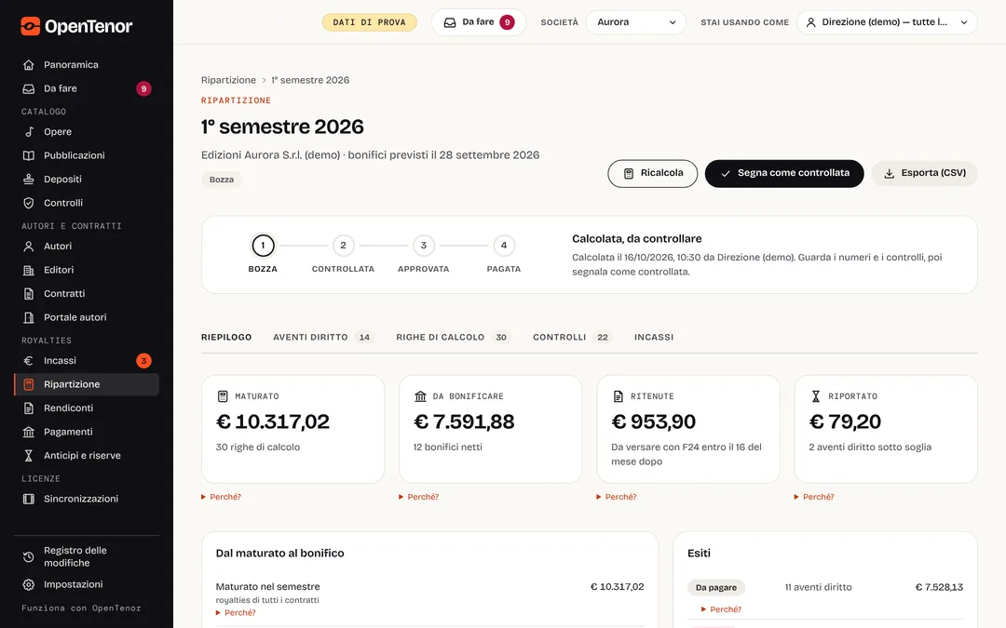
Task: Open the Direzione (demo) role dropdown
Action: [x=887, y=21]
